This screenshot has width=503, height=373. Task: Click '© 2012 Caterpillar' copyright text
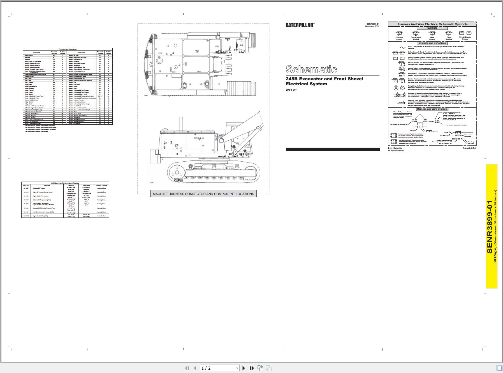point(395,148)
